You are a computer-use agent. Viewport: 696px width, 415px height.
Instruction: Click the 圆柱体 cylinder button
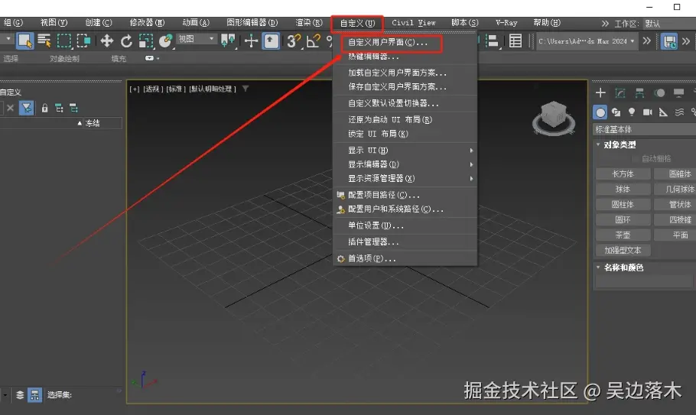[623, 204]
